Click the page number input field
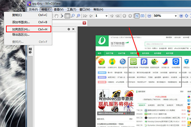This screenshot has height=127, width=191. coord(100,16)
